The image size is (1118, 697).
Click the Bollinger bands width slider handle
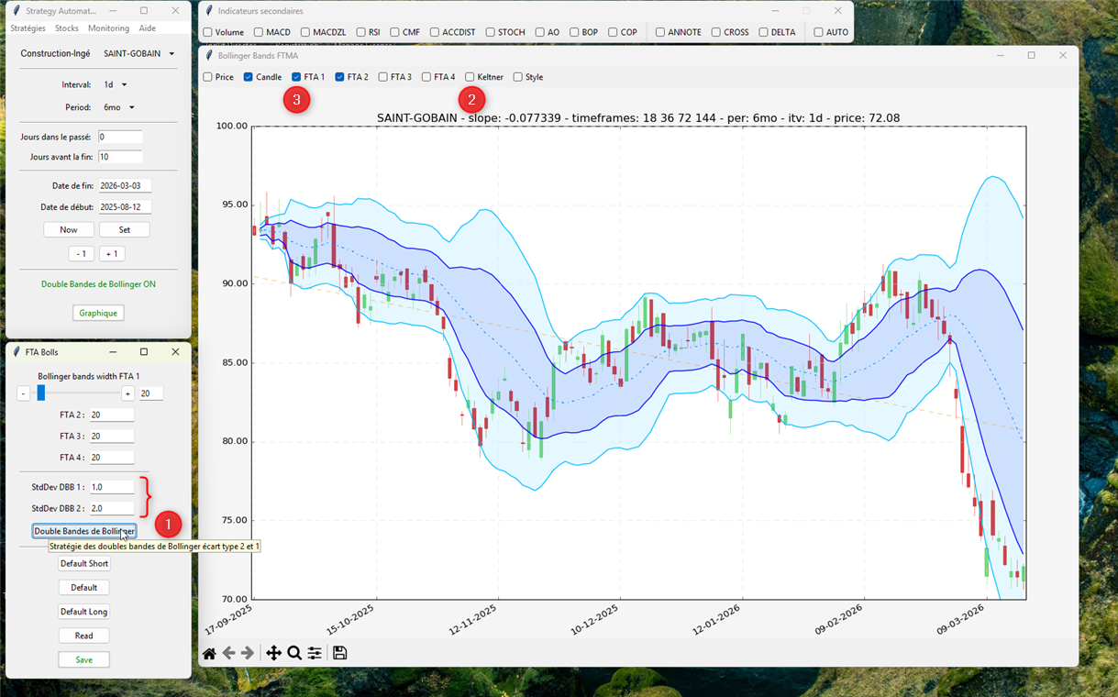pos(40,393)
